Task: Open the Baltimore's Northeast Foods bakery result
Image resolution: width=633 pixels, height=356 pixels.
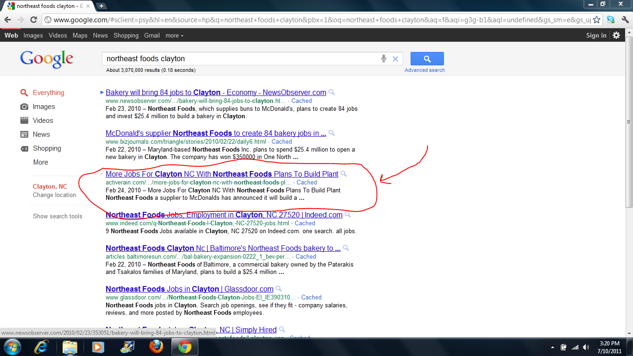Action: click(223, 248)
